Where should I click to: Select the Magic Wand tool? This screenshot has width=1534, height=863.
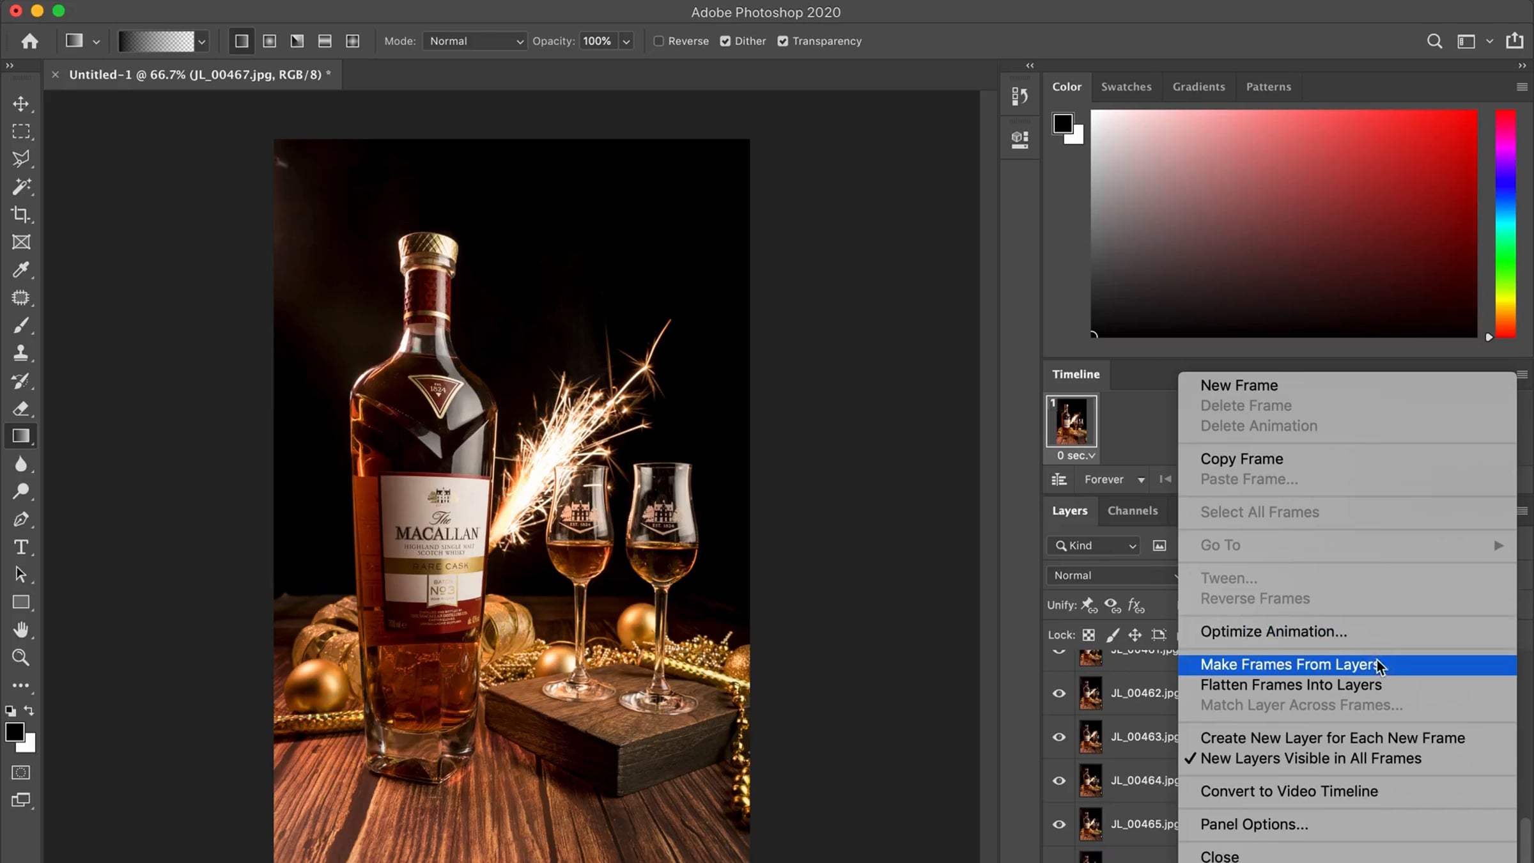coord(20,187)
